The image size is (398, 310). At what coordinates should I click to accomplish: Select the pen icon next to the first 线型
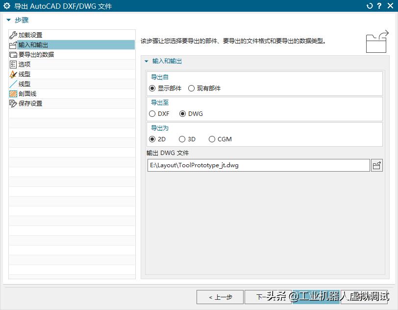tap(12, 74)
